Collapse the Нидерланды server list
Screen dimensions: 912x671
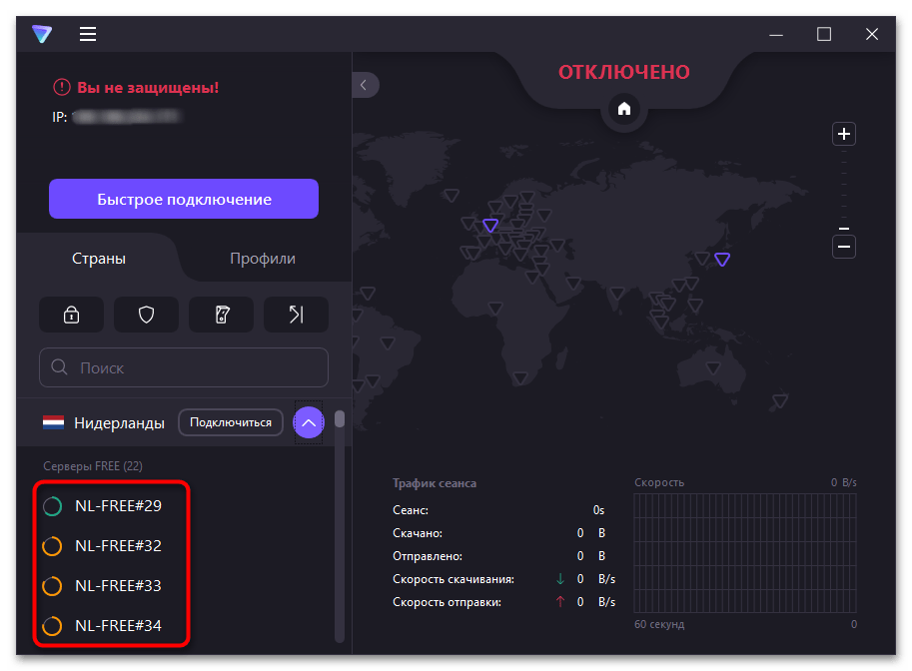(309, 423)
